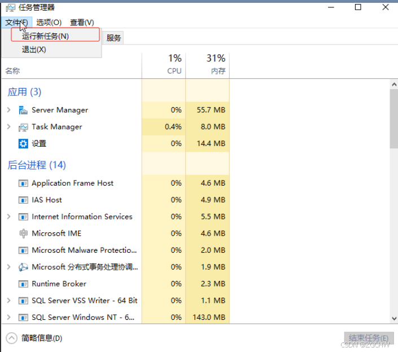Viewport: 398px width, 352px height.
Task: Click the 2.3 MB memory value
Action: coord(213,284)
